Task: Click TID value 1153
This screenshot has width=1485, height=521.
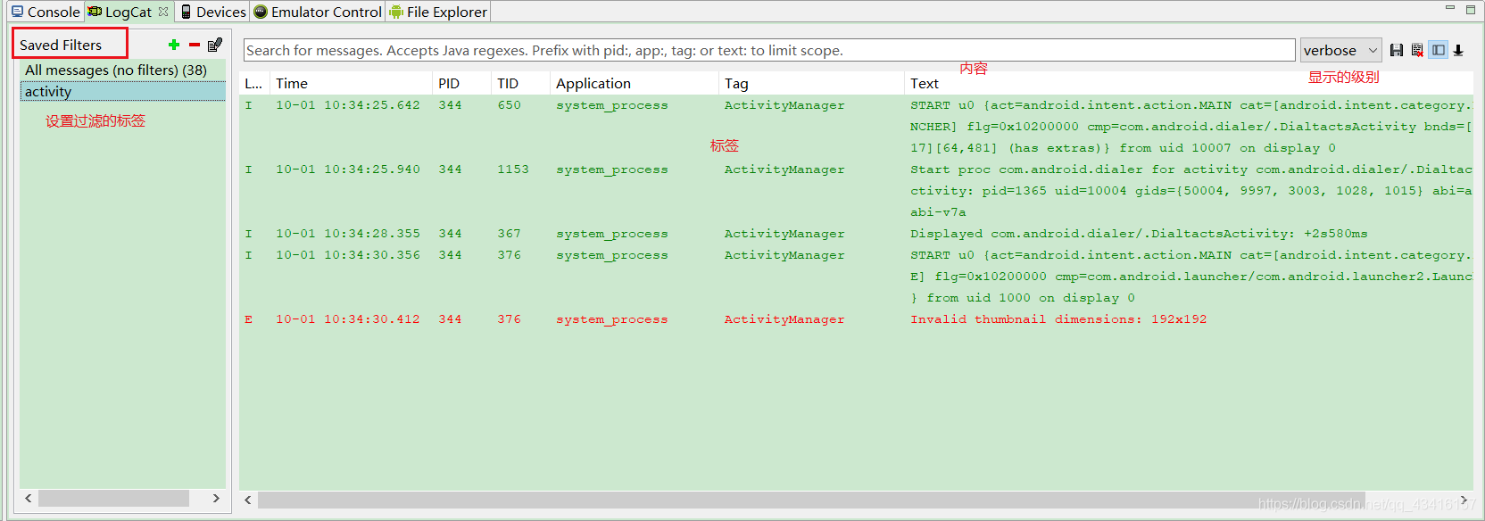Action: pos(513,170)
